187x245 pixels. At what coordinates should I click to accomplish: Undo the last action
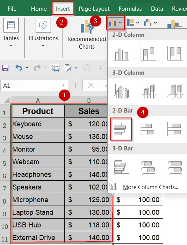coord(19,68)
